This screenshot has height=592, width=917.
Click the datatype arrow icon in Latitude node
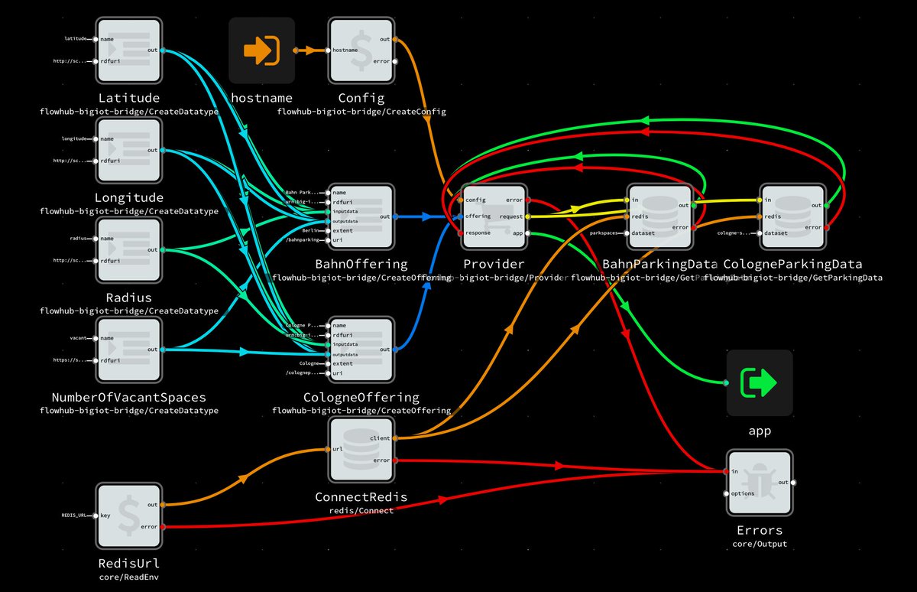(128, 50)
